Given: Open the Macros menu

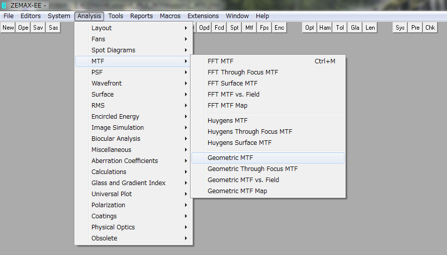Looking at the screenshot, I should coord(170,16).
